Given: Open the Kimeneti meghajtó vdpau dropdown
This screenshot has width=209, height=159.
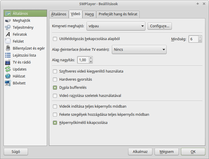Looking at the screenshot, I should coord(116,26).
